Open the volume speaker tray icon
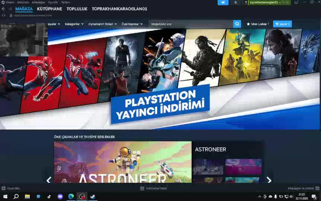The image size is (321, 201). coord(291,197)
